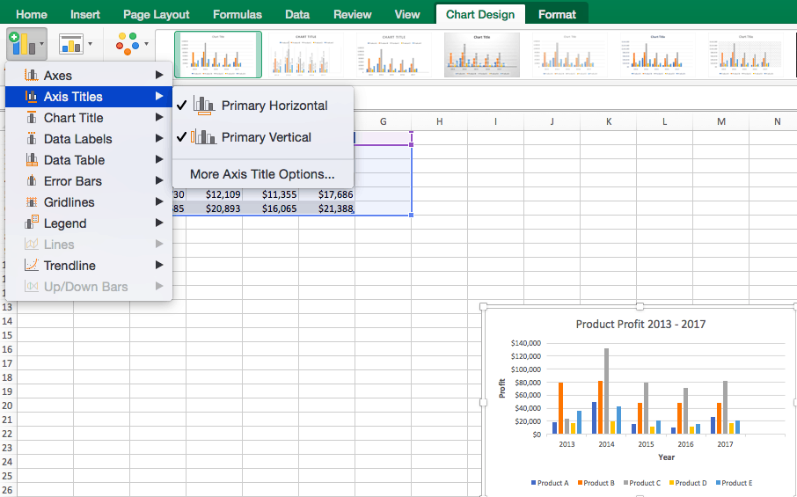
Task: Toggle the Primary Vertical axis title checkmark
Action: [181, 137]
